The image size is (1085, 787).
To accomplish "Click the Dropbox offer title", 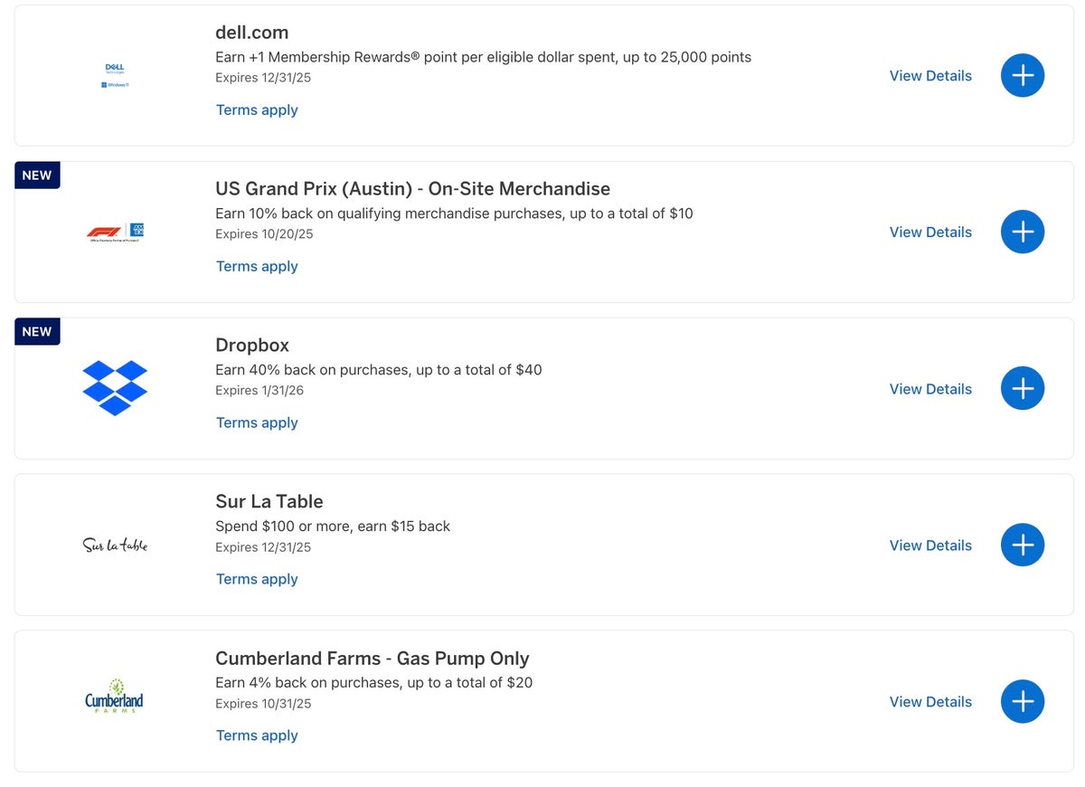I will click(x=252, y=346).
